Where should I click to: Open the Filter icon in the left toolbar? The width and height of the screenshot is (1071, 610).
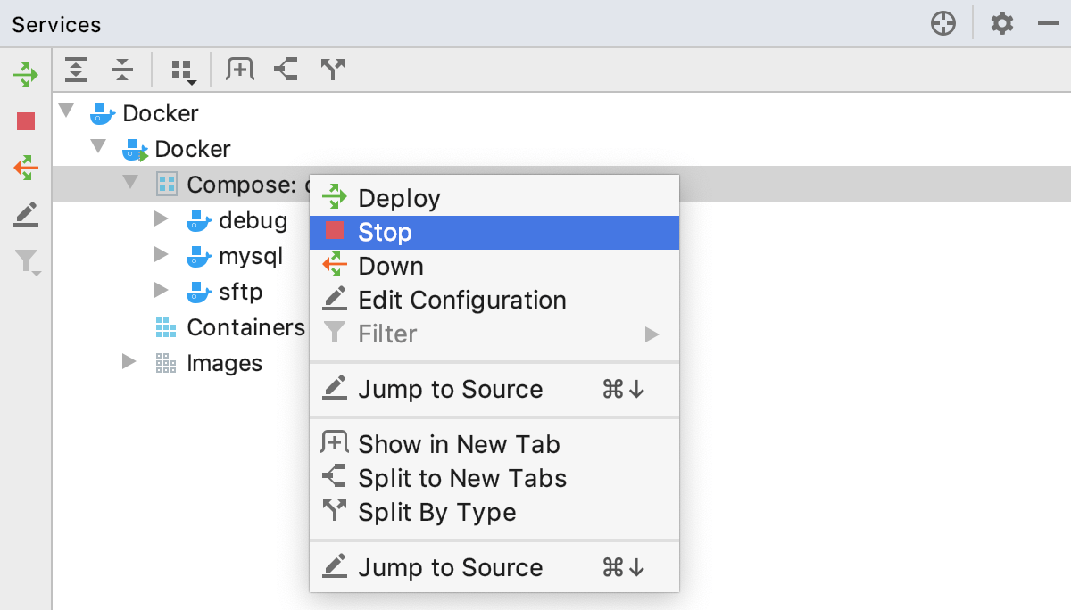[x=25, y=261]
